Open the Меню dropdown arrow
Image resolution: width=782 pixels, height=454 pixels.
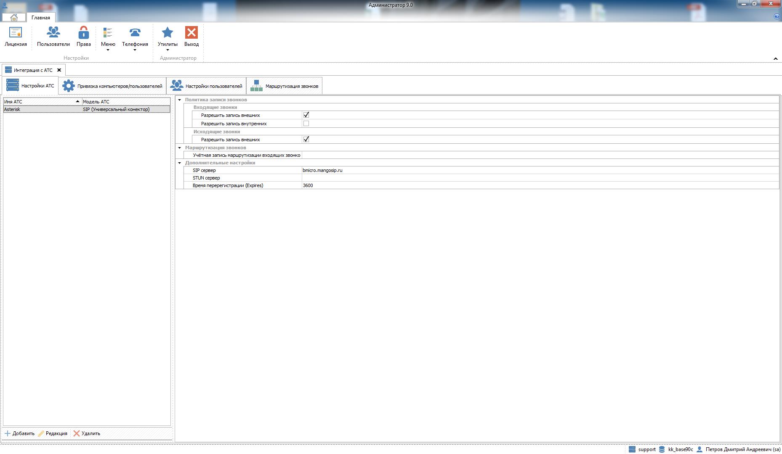(108, 50)
